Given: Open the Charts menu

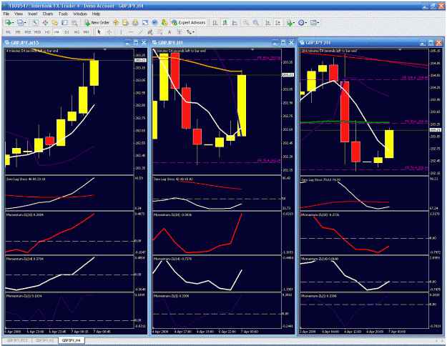Looking at the screenshot, I should [48, 14].
